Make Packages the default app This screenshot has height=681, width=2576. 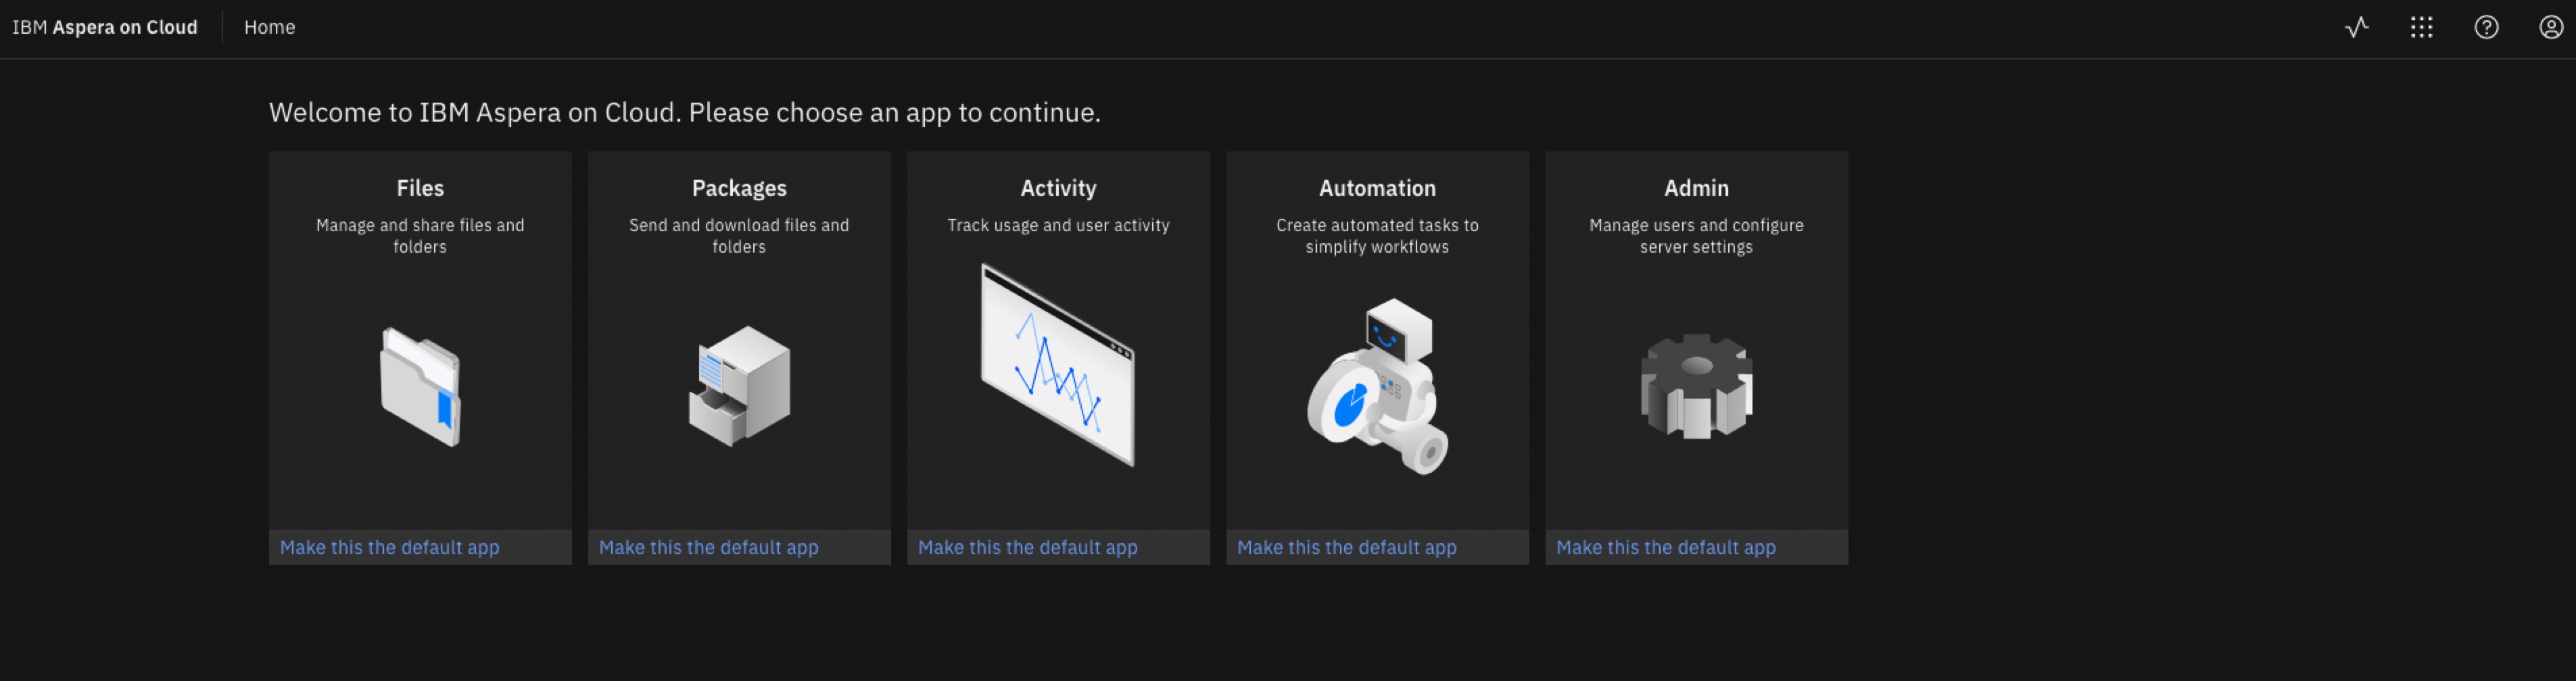(708, 547)
